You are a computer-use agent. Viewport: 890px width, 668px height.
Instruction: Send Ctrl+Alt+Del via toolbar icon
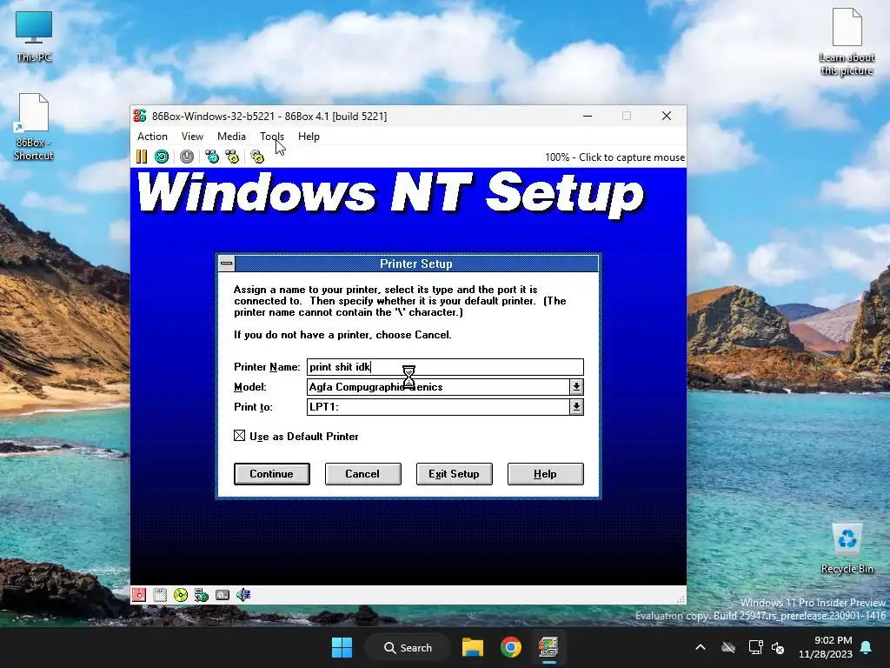(x=212, y=157)
